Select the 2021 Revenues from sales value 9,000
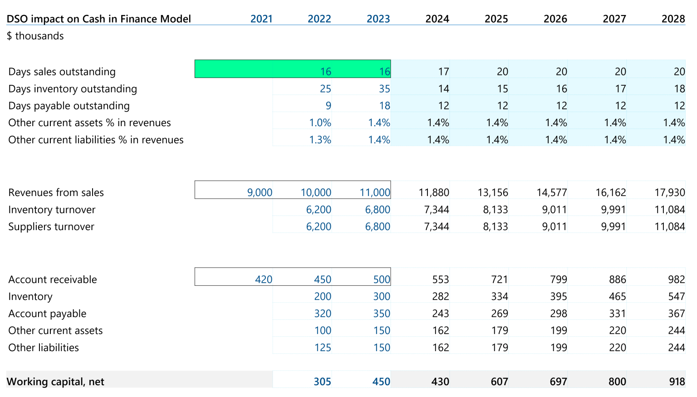This screenshot has height=397, width=697. tap(260, 192)
